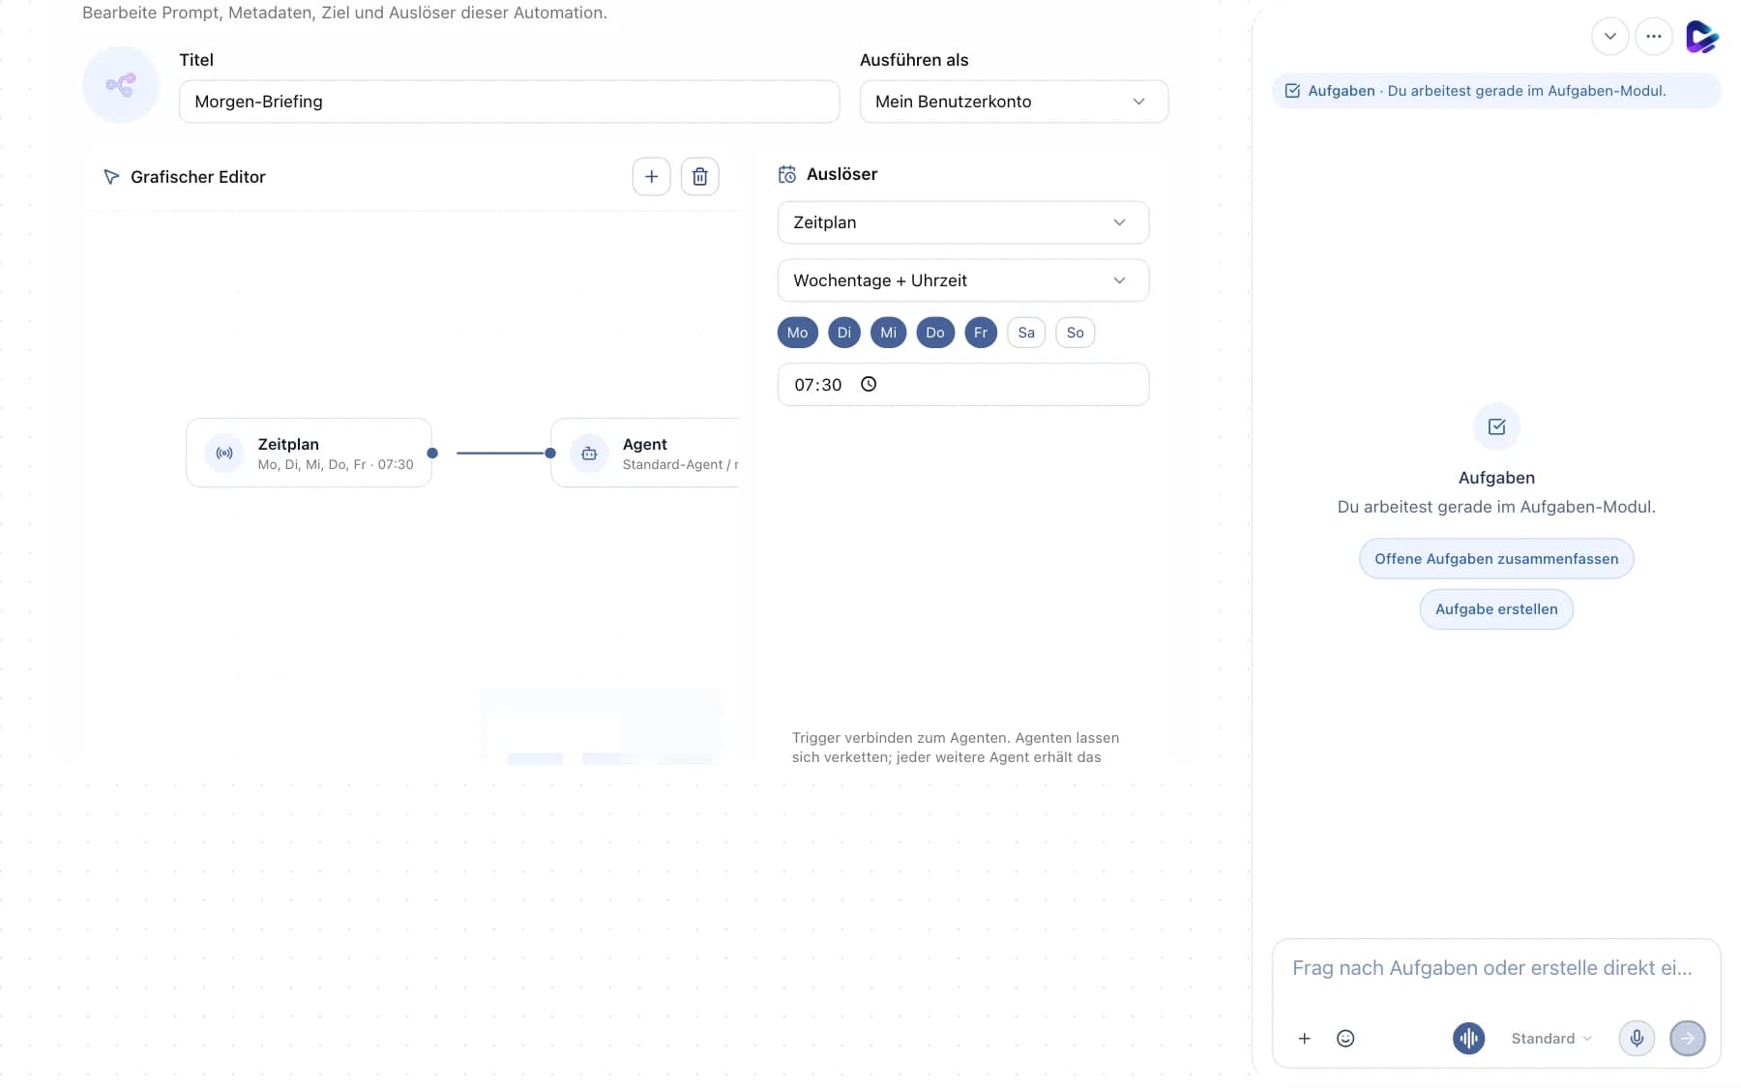
Task: Click the Zeitplan node broadcast icon
Action: click(224, 453)
